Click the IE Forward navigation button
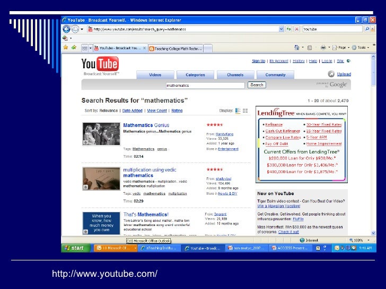Viewport: 386px width, 289px height. (x=75, y=29)
